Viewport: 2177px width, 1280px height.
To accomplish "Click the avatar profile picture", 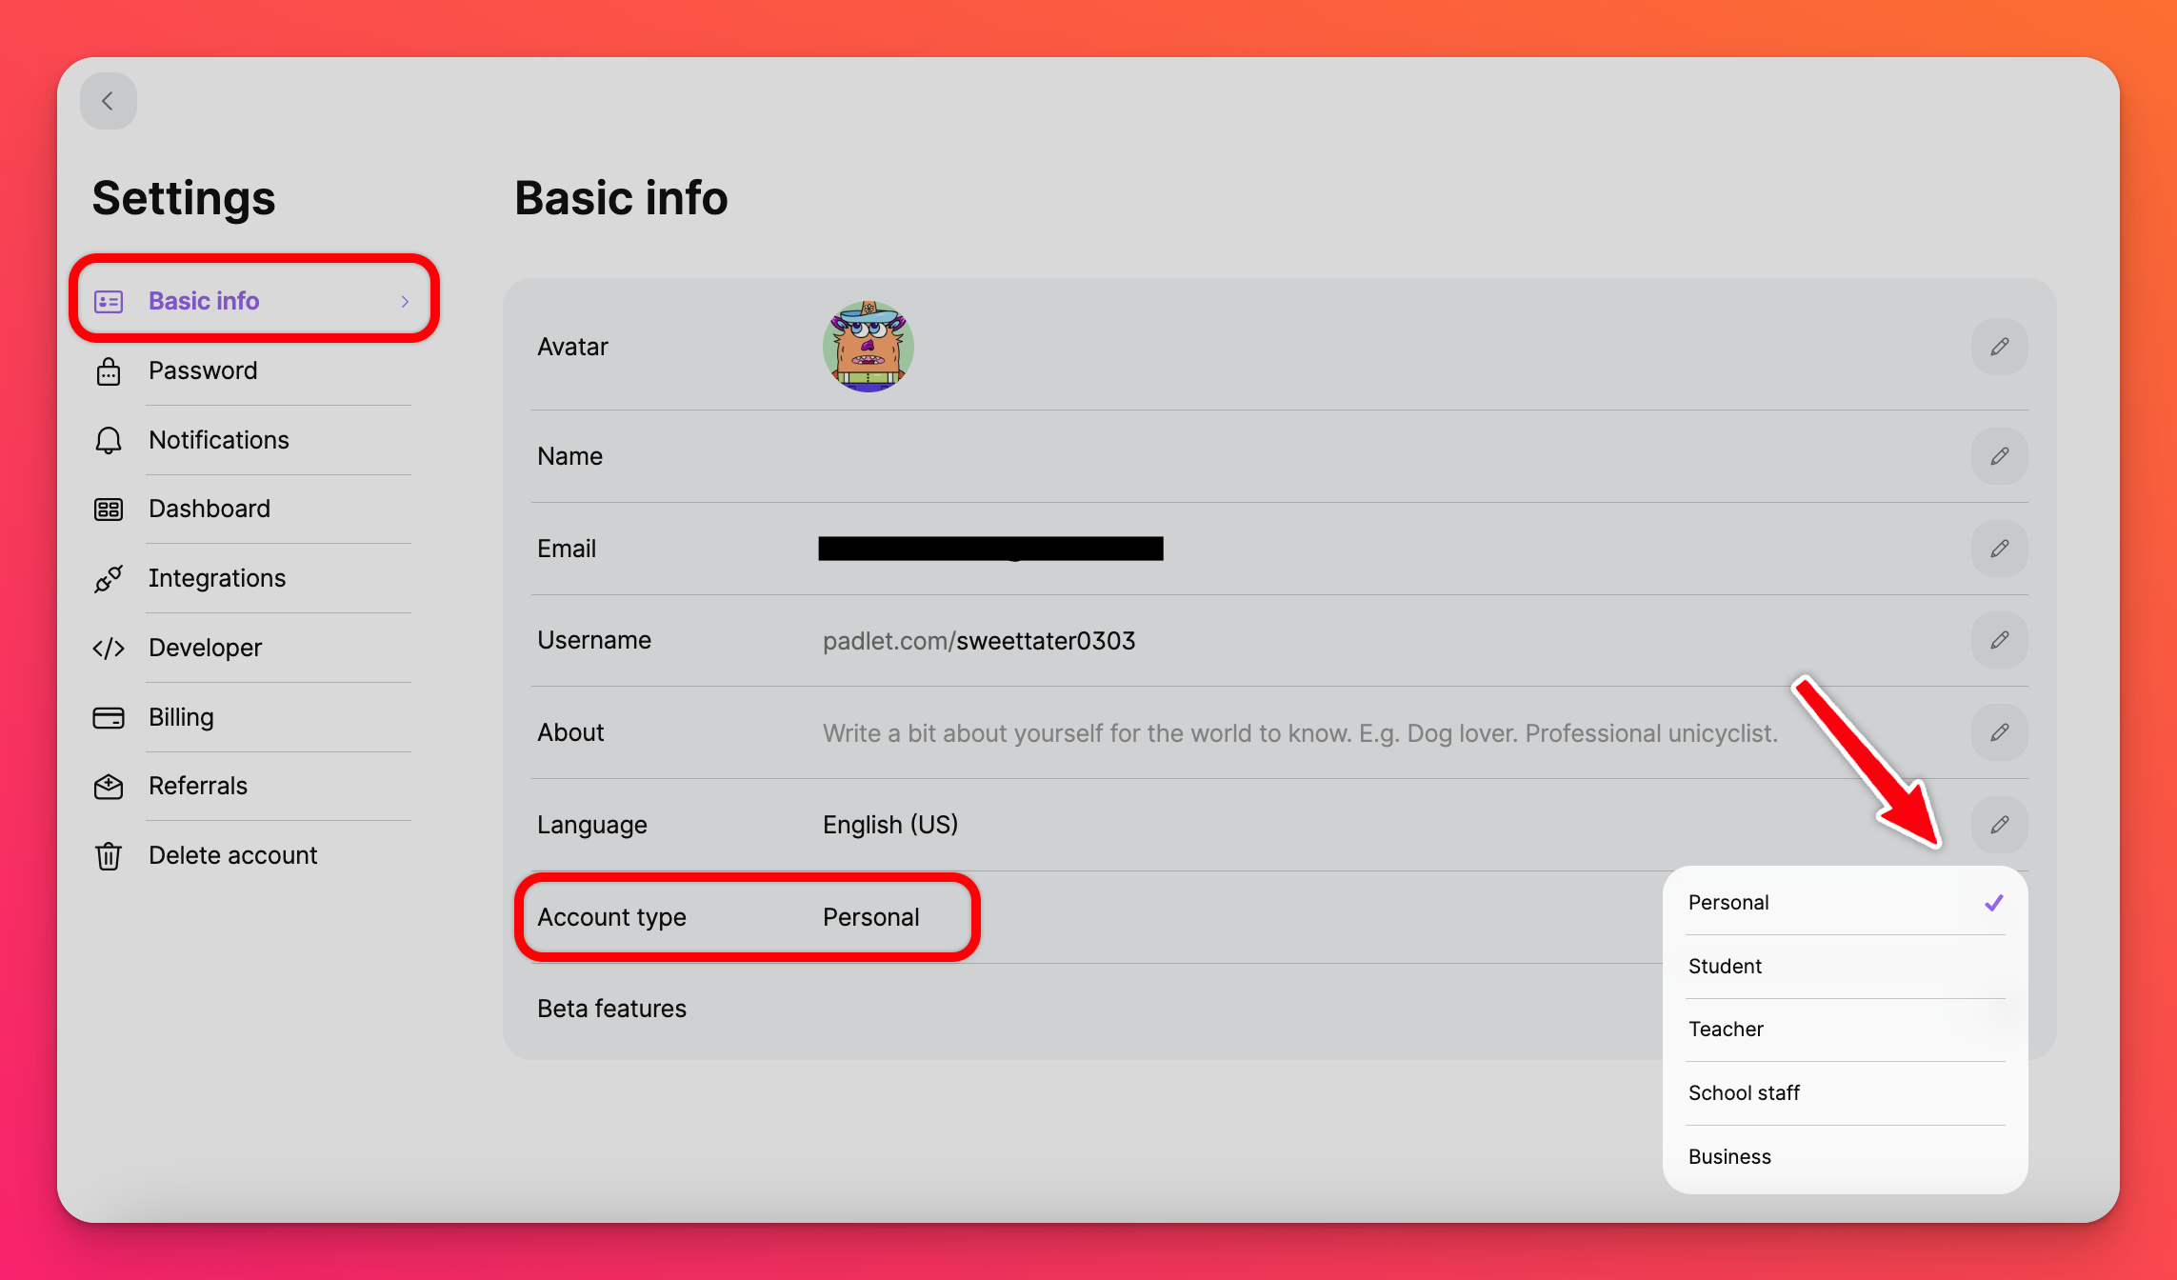I will click(x=868, y=347).
